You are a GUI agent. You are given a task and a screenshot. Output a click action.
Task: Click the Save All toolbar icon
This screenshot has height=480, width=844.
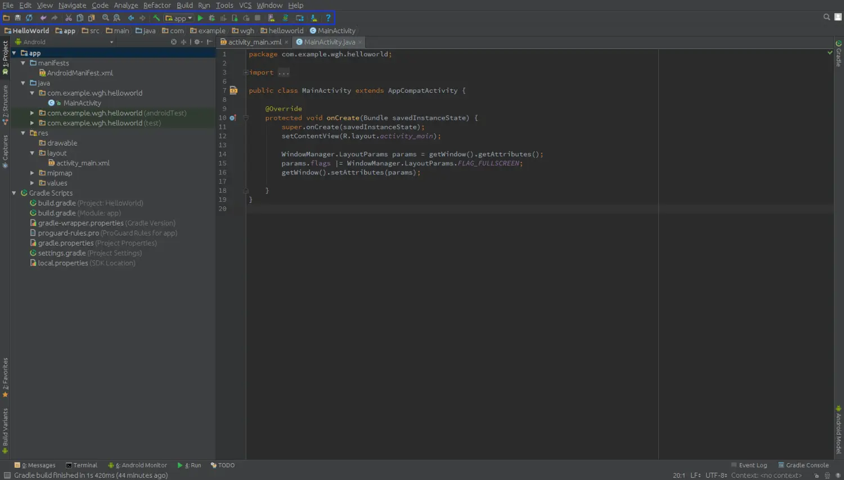tap(17, 18)
